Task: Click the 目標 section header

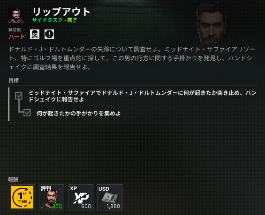Action: 14,80
